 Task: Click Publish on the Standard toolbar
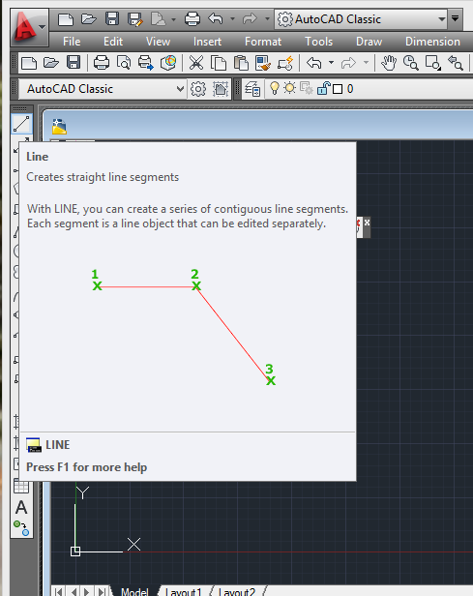[x=145, y=63]
